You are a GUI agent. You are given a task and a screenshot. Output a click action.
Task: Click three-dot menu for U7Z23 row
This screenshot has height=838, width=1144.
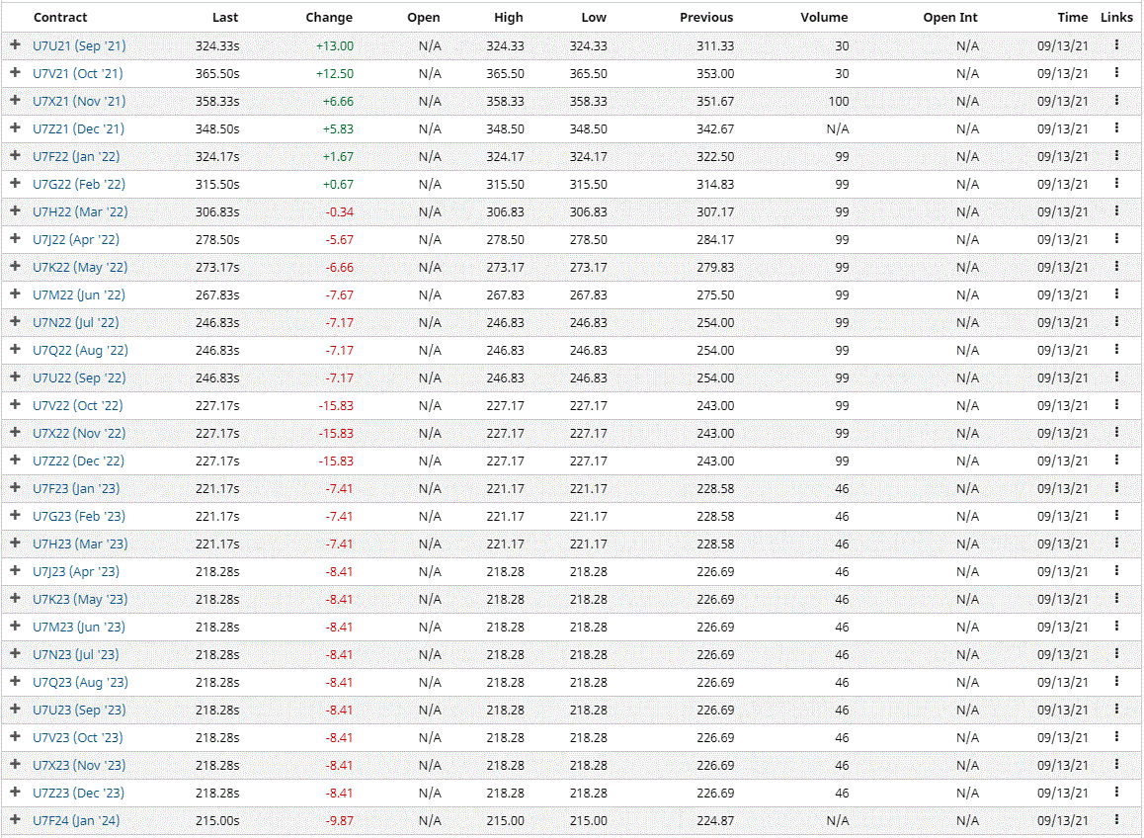coord(1116,792)
